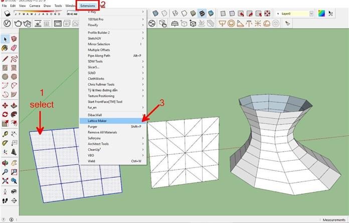The image size is (349, 223).
Task: Expand the 1001bit Pro submenu
Action: pyautogui.click(x=113, y=19)
